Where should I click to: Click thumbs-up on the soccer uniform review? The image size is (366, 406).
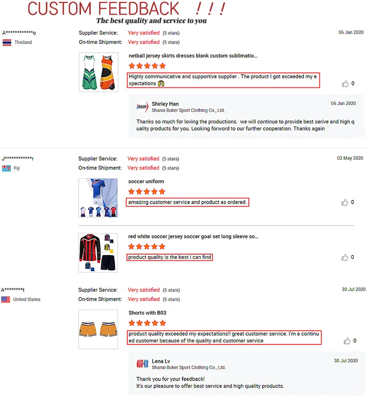[345, 202]
